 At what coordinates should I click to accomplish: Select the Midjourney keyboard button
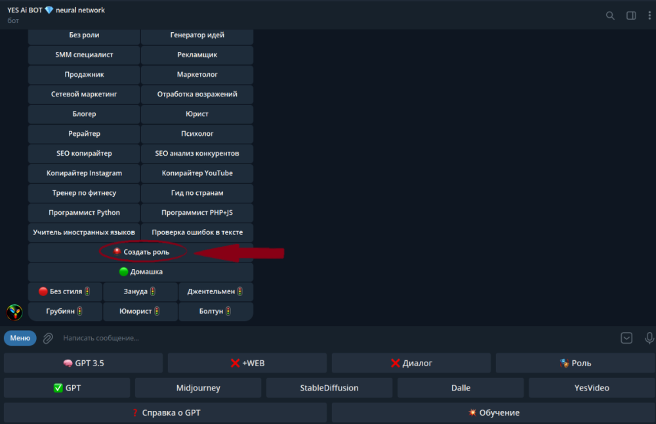pyautogui.click(x=198, y=388)
